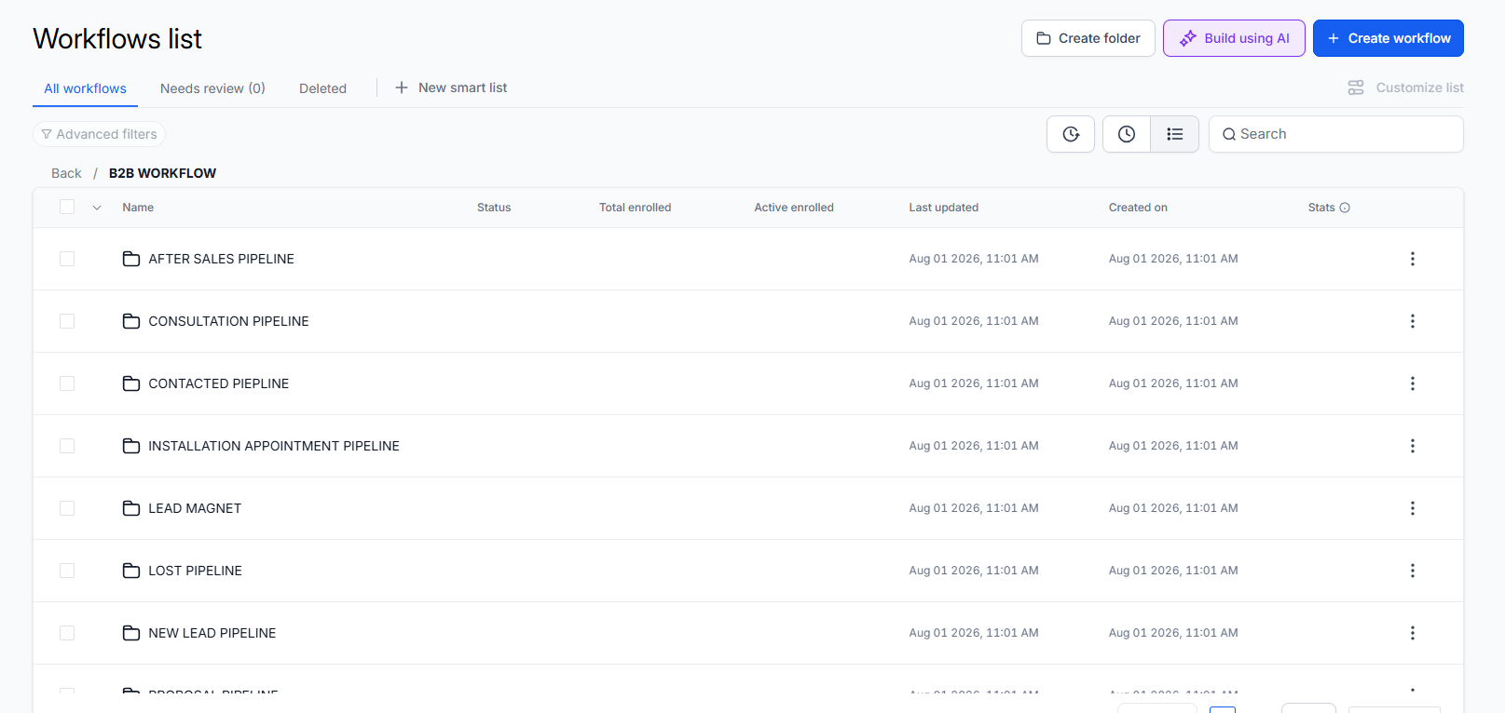Expand the selection chevron beside header checkbox
This screenshot has width=1505, height=713.
tap(97, 208)
